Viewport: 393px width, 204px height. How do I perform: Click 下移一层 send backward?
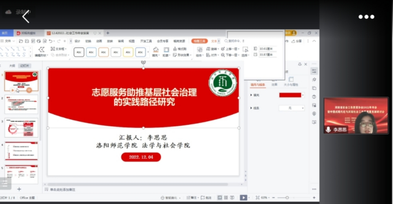(x=230, y=55)
